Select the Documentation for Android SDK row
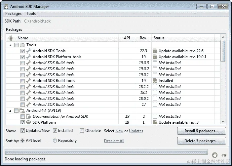 pos(113,116)
